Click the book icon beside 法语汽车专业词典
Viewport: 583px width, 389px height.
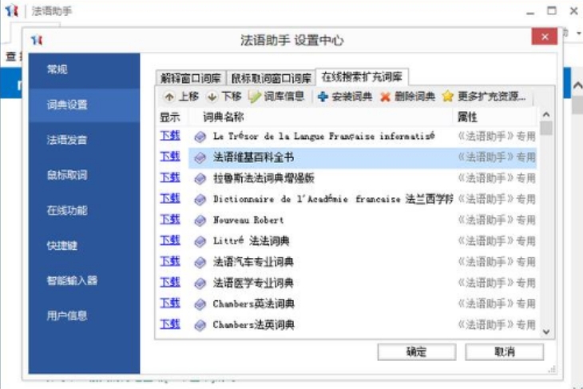[200, 263]
